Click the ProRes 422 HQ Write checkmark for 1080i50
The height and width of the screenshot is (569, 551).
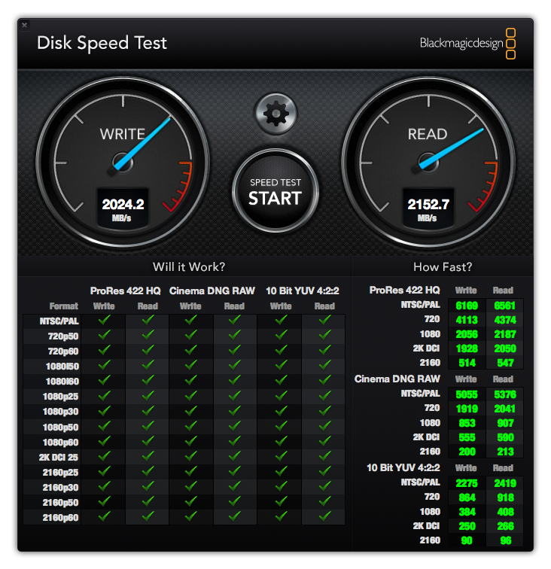pyautogui.click(x=104, y=365)
